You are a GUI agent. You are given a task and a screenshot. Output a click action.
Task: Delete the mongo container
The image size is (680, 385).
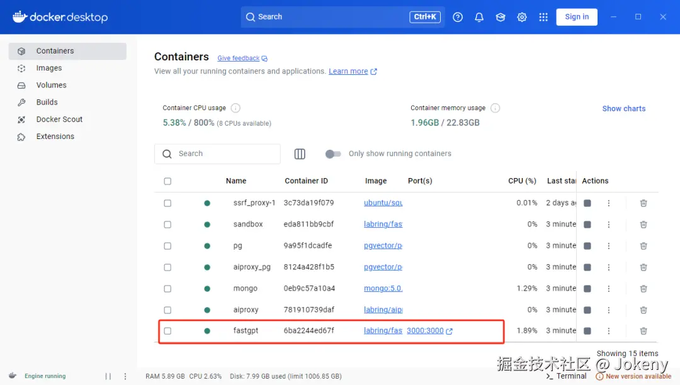tap(643, 288)
